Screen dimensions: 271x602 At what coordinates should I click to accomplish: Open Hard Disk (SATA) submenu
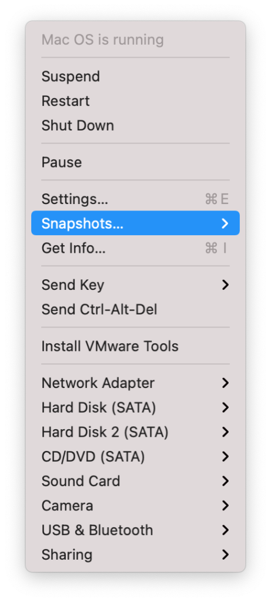tap(135, 407)
